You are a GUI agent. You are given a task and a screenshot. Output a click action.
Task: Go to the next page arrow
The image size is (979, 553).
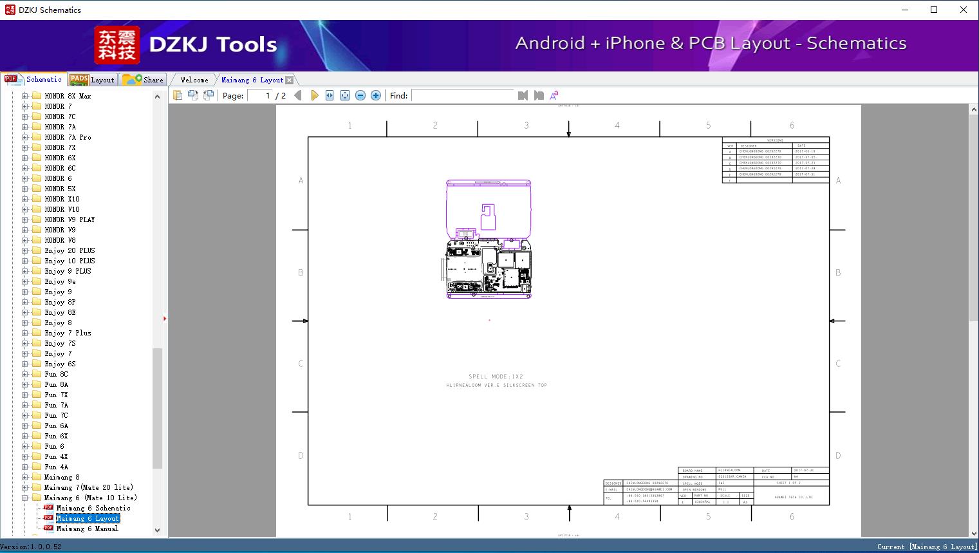pos(314,95)
